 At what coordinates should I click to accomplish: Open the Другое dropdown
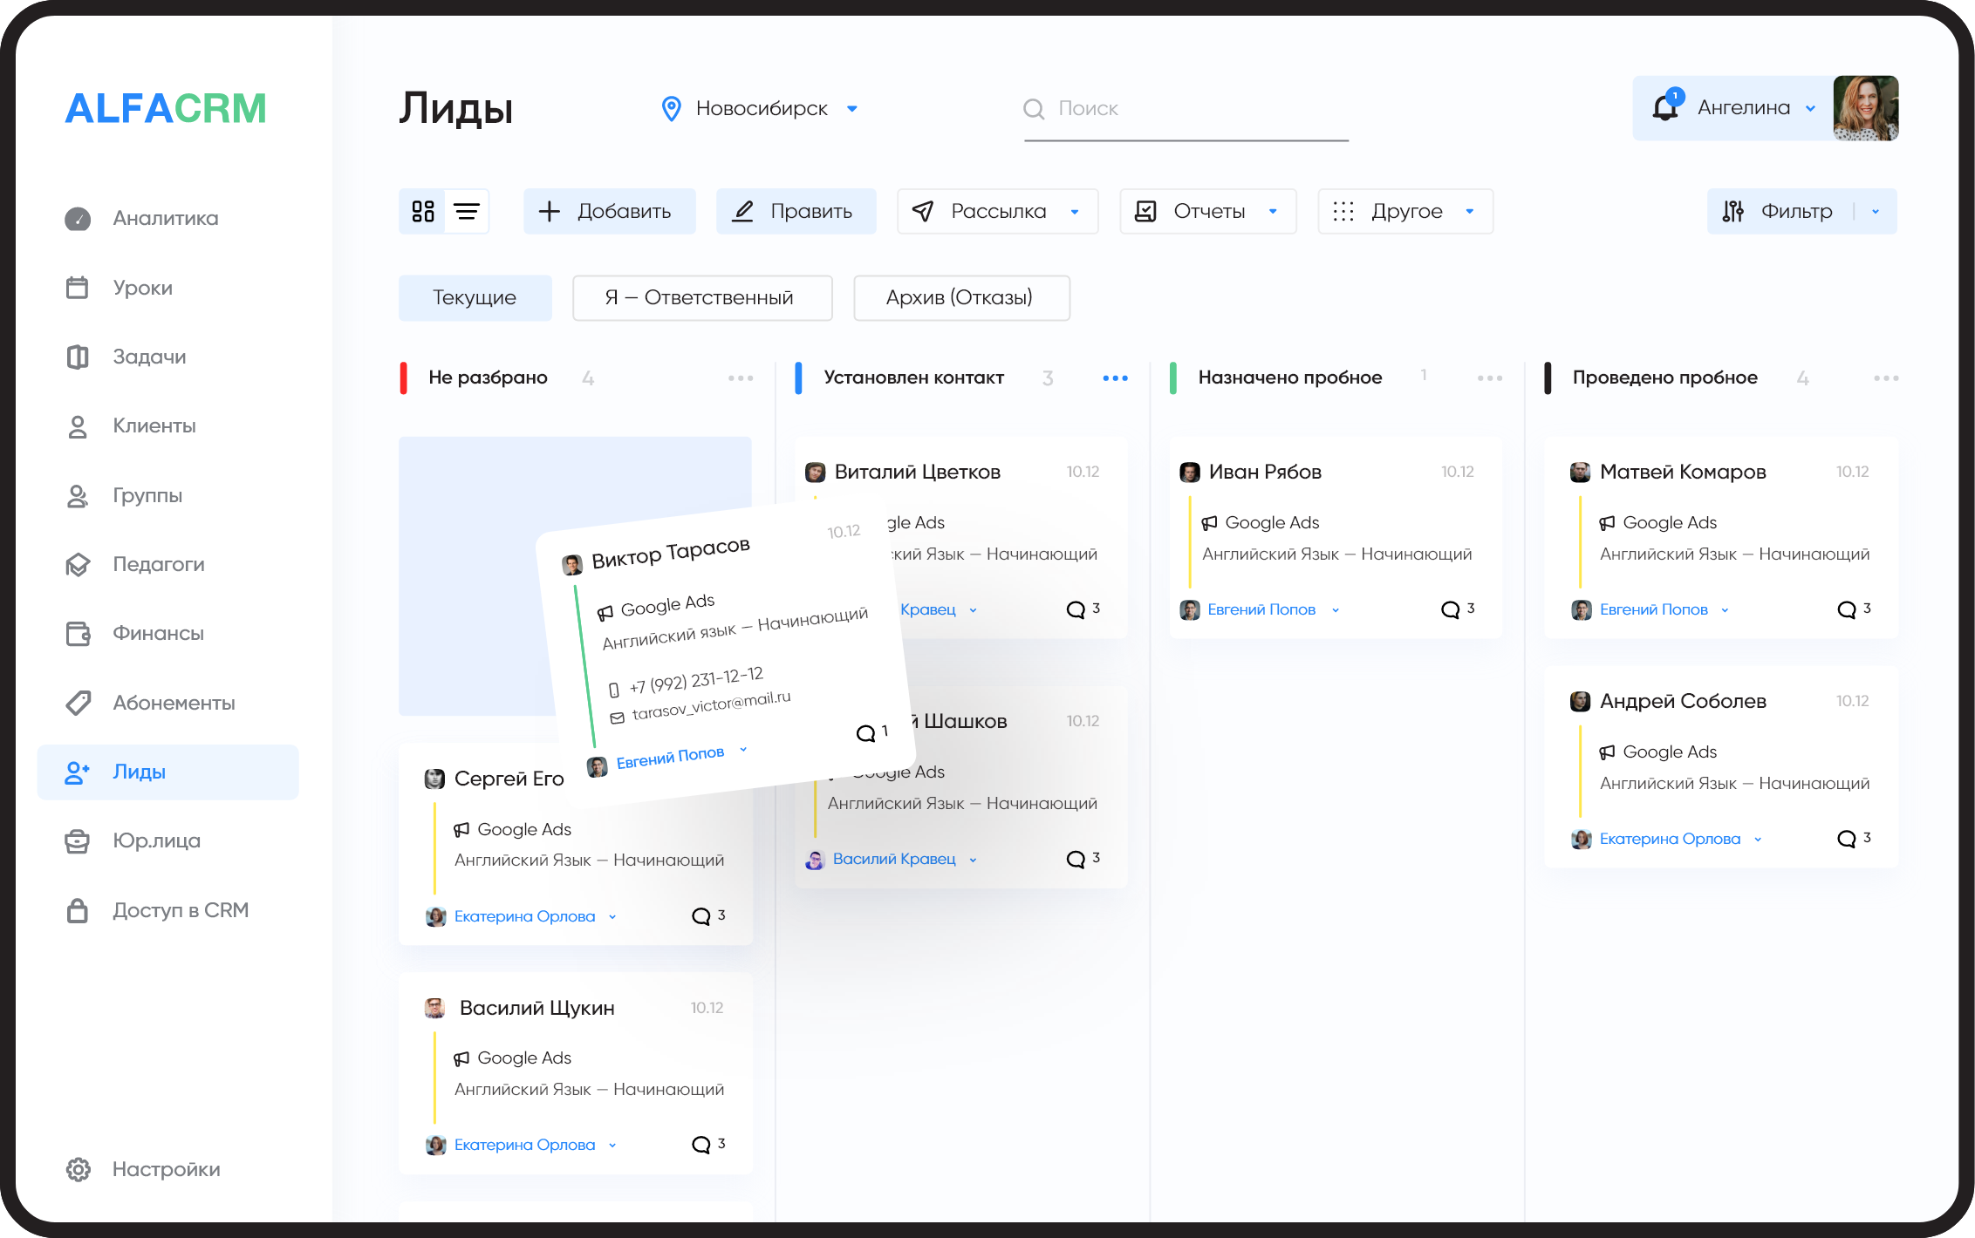(1404, 211)
